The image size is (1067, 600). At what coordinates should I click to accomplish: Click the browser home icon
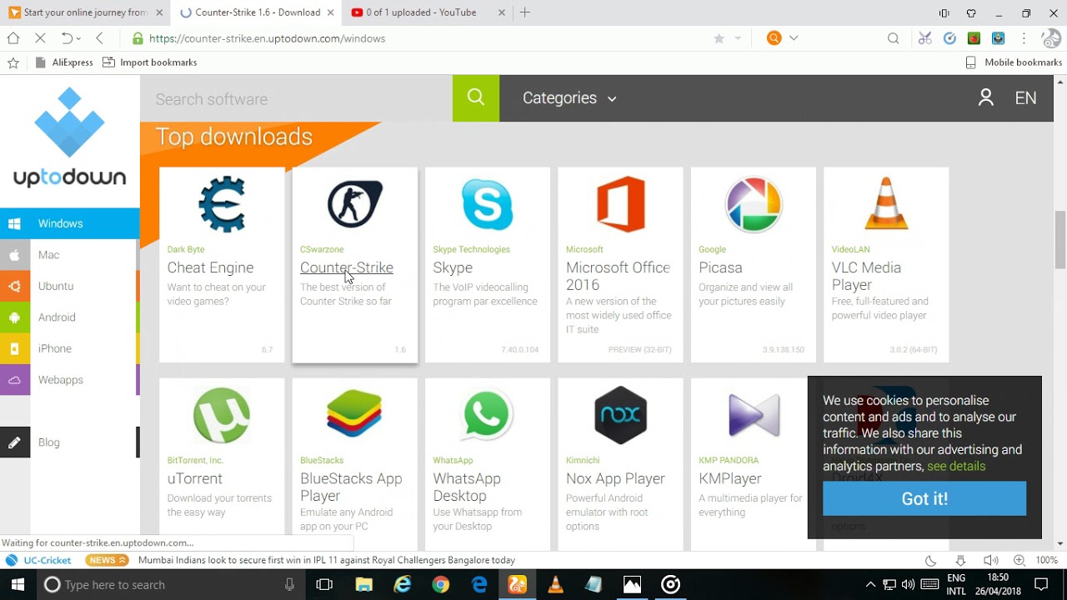coord(13,38)
